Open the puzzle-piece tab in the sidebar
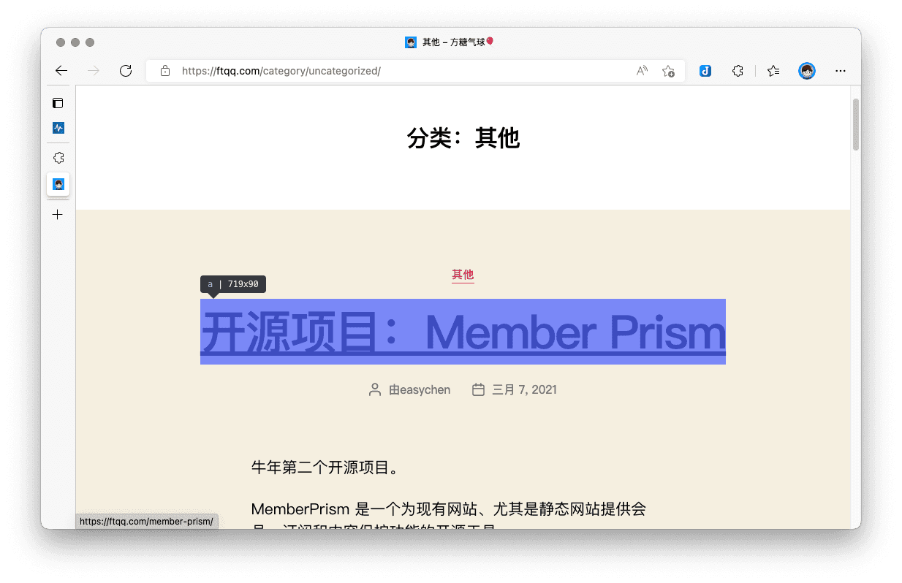 (58, 158)
